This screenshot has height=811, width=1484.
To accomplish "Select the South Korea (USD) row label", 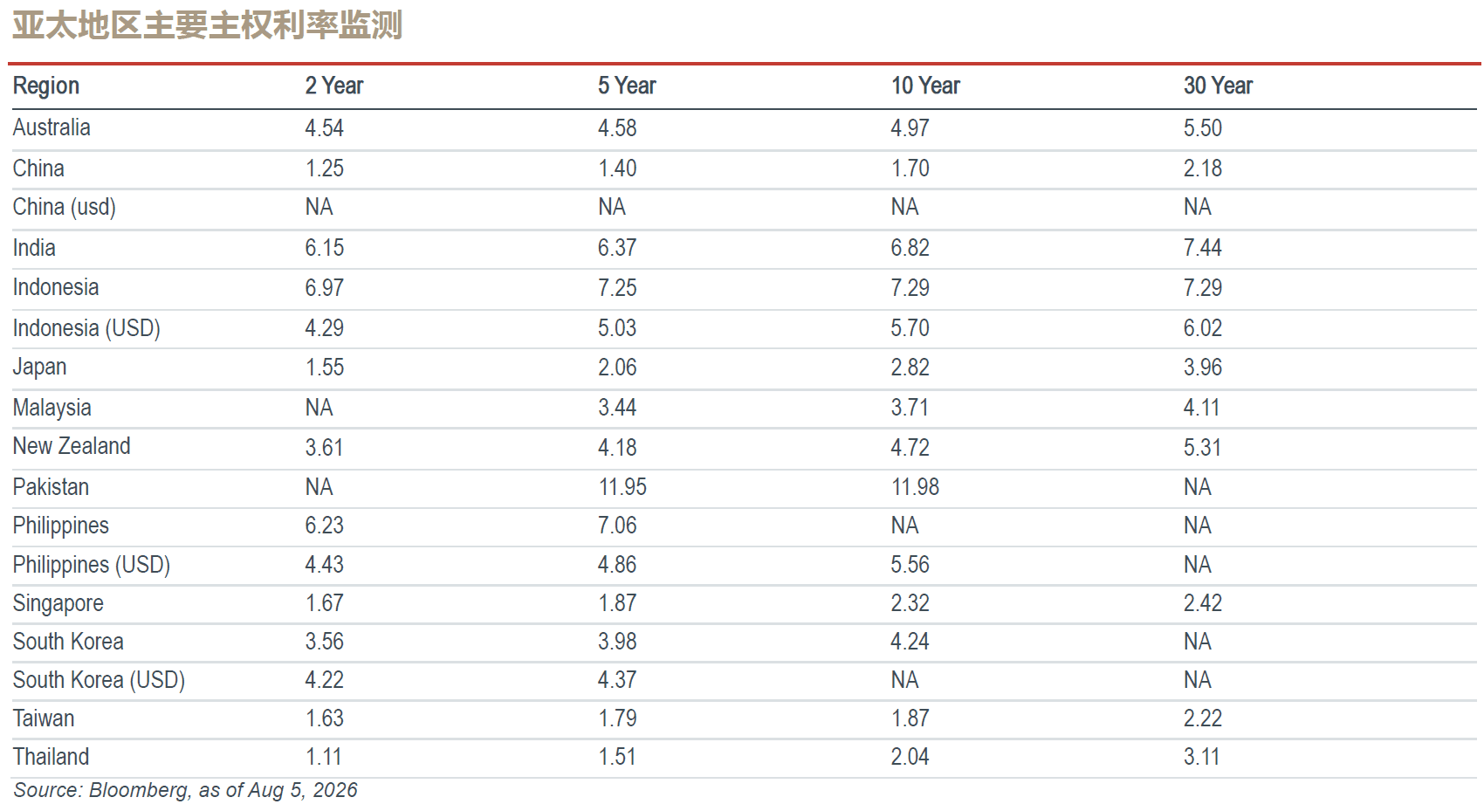I will coord(99,680).
